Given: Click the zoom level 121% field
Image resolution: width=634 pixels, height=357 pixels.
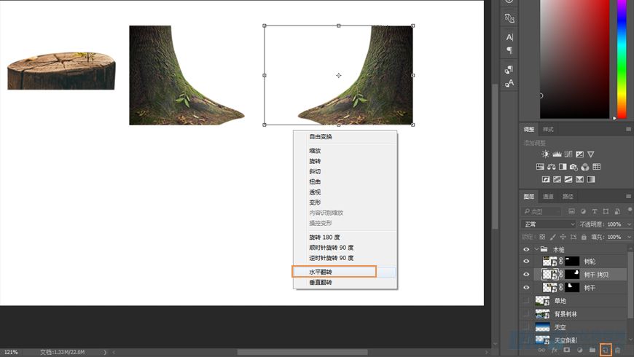Looking at the screenshot, I should point(12,352).
